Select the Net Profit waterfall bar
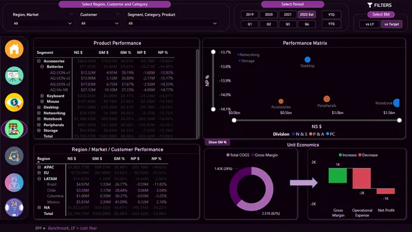 click(x=385, y=191)
